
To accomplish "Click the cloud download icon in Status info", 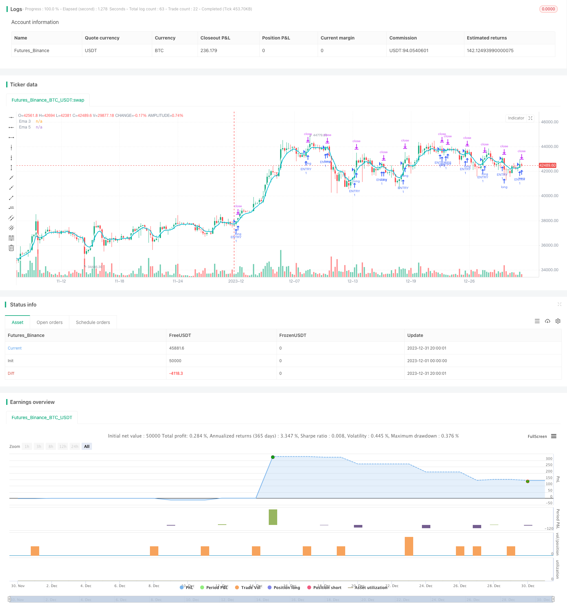I will (548, 321).
